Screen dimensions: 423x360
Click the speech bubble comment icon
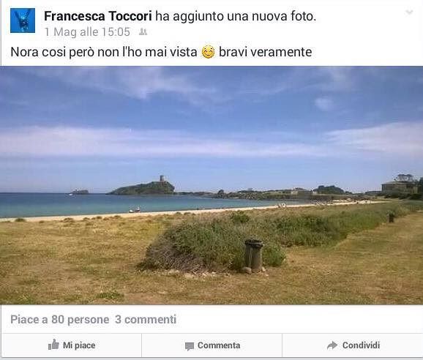190,346
